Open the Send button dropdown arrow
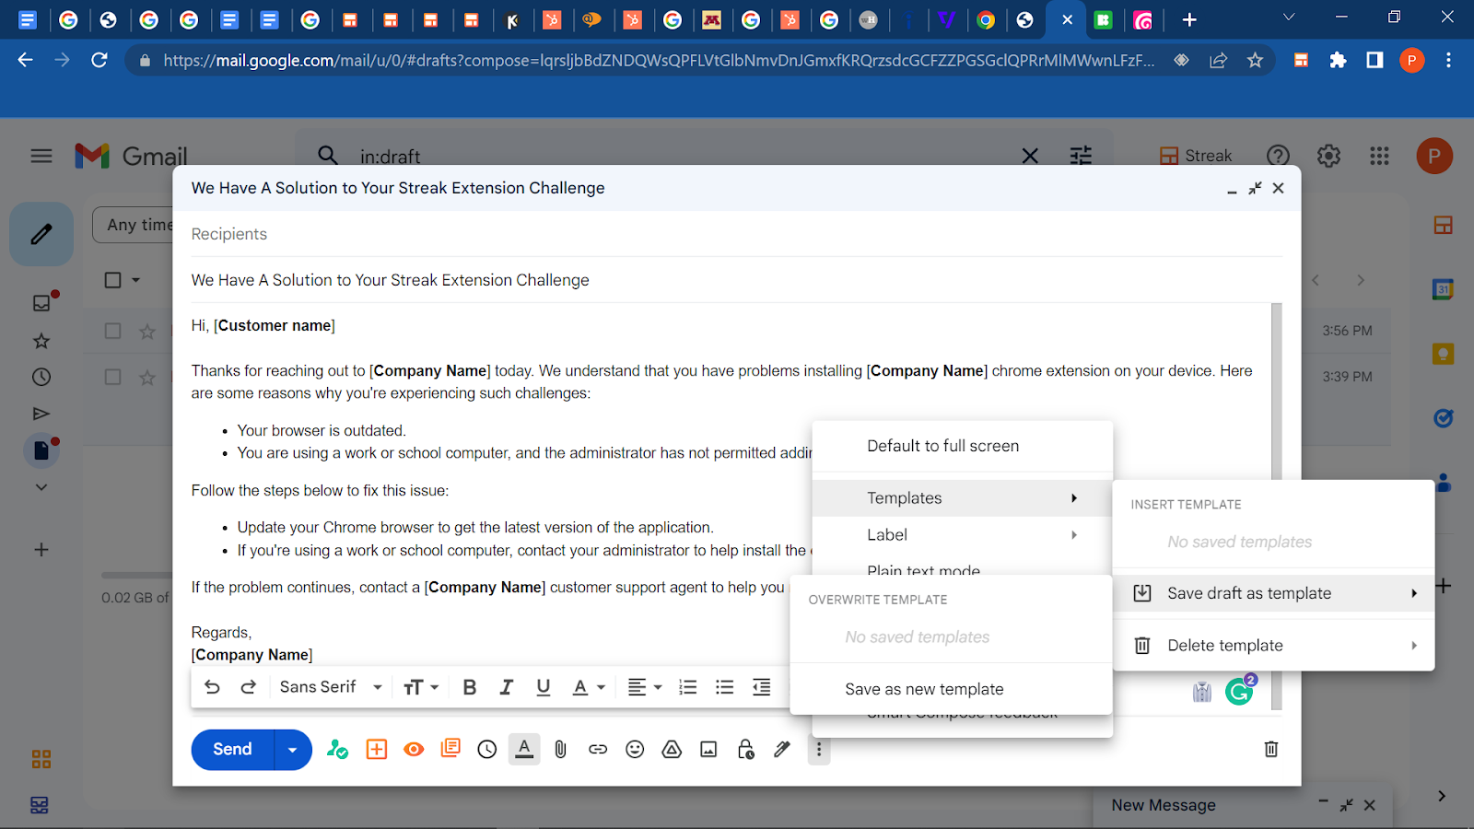 coord(292,749)
